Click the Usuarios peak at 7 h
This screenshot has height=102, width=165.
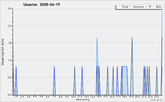tap(54, 66)
